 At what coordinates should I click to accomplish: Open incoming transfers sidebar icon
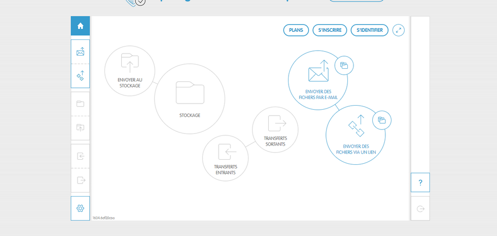click(80, 156)
